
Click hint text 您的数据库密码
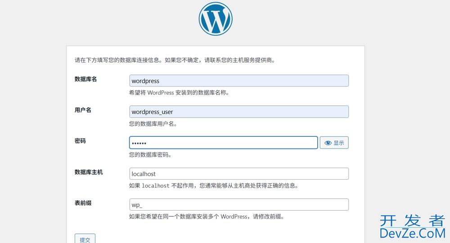pyautogui.click(x=150, y=155)
